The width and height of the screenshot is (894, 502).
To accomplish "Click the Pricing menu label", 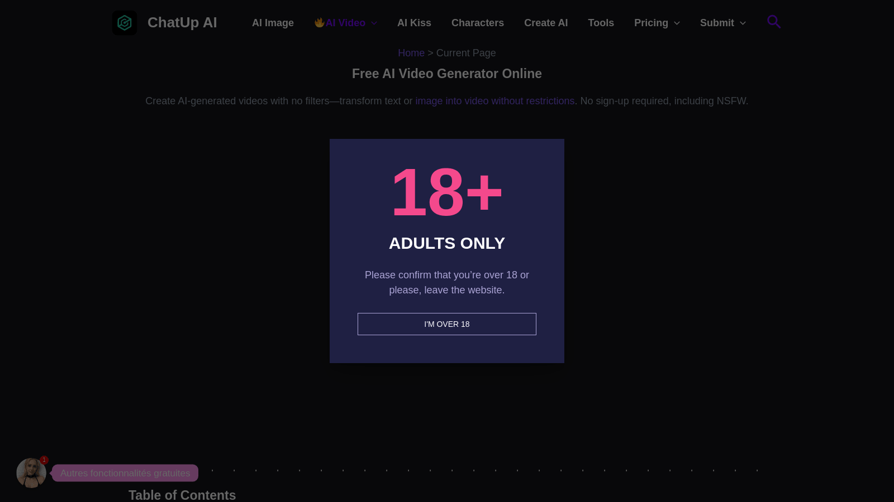I will point(651,23).
